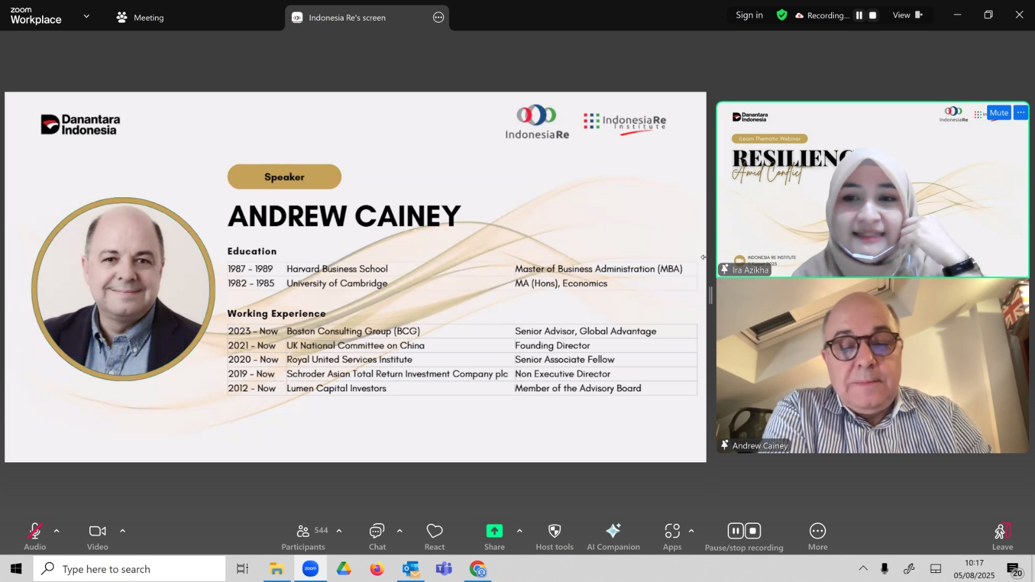Viewport: 1035px width, 582px height.
Task: Click the divider handle between panels
Action: click(x=711, y=296)
